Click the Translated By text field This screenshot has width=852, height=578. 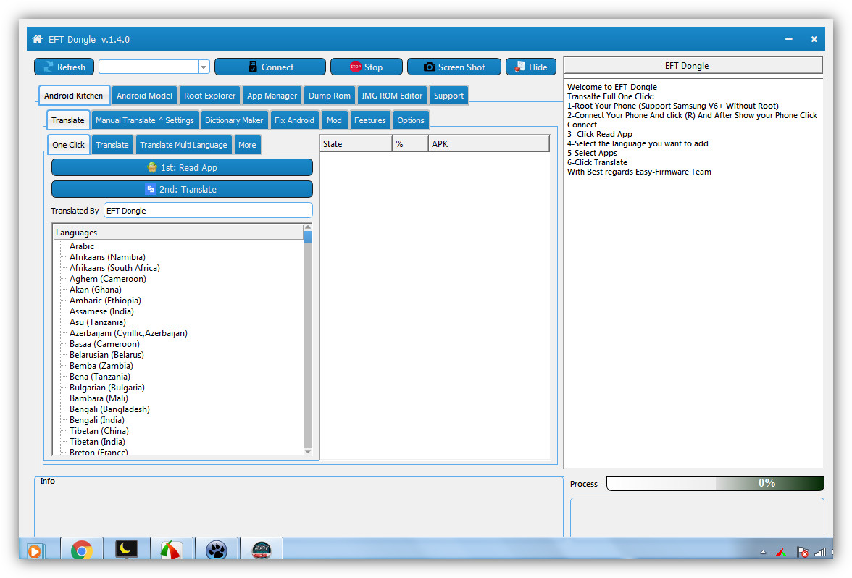pyautogui.click(x=208, y=210)
